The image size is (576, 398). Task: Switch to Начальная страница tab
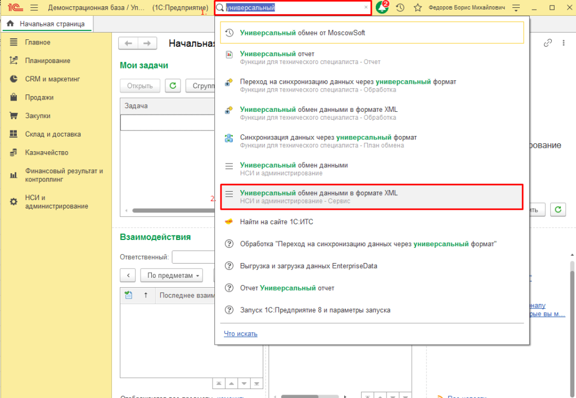47,24
